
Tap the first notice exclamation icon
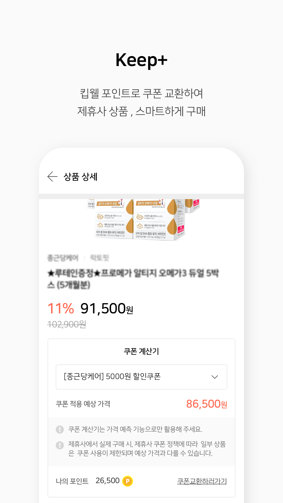click(x=60, y=429)
